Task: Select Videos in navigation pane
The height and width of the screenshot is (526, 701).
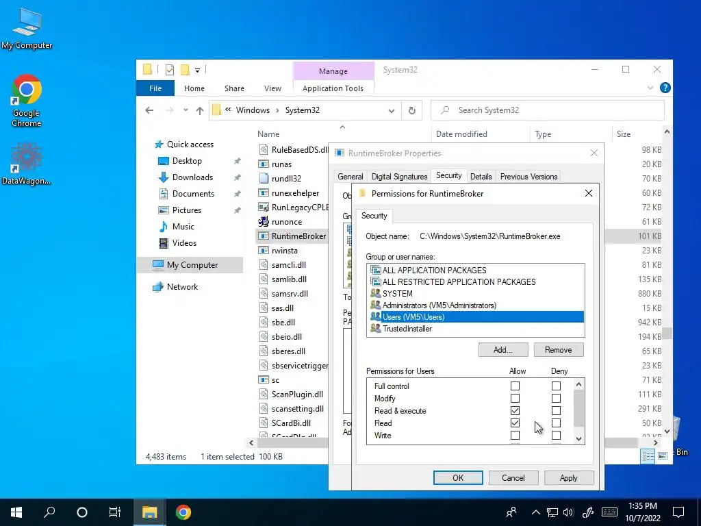Action: tap(183, 243)
